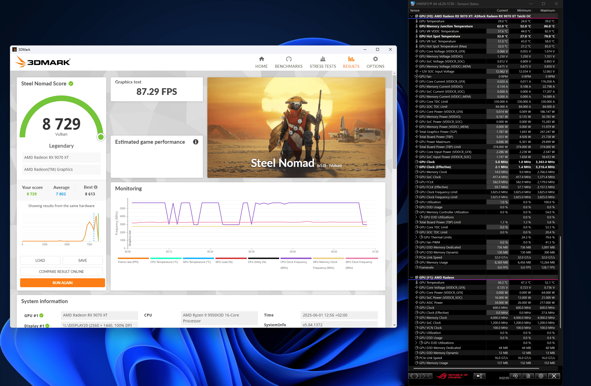Click the Estimated game performance info icon
Screen dimensions: 591x386
196,142
